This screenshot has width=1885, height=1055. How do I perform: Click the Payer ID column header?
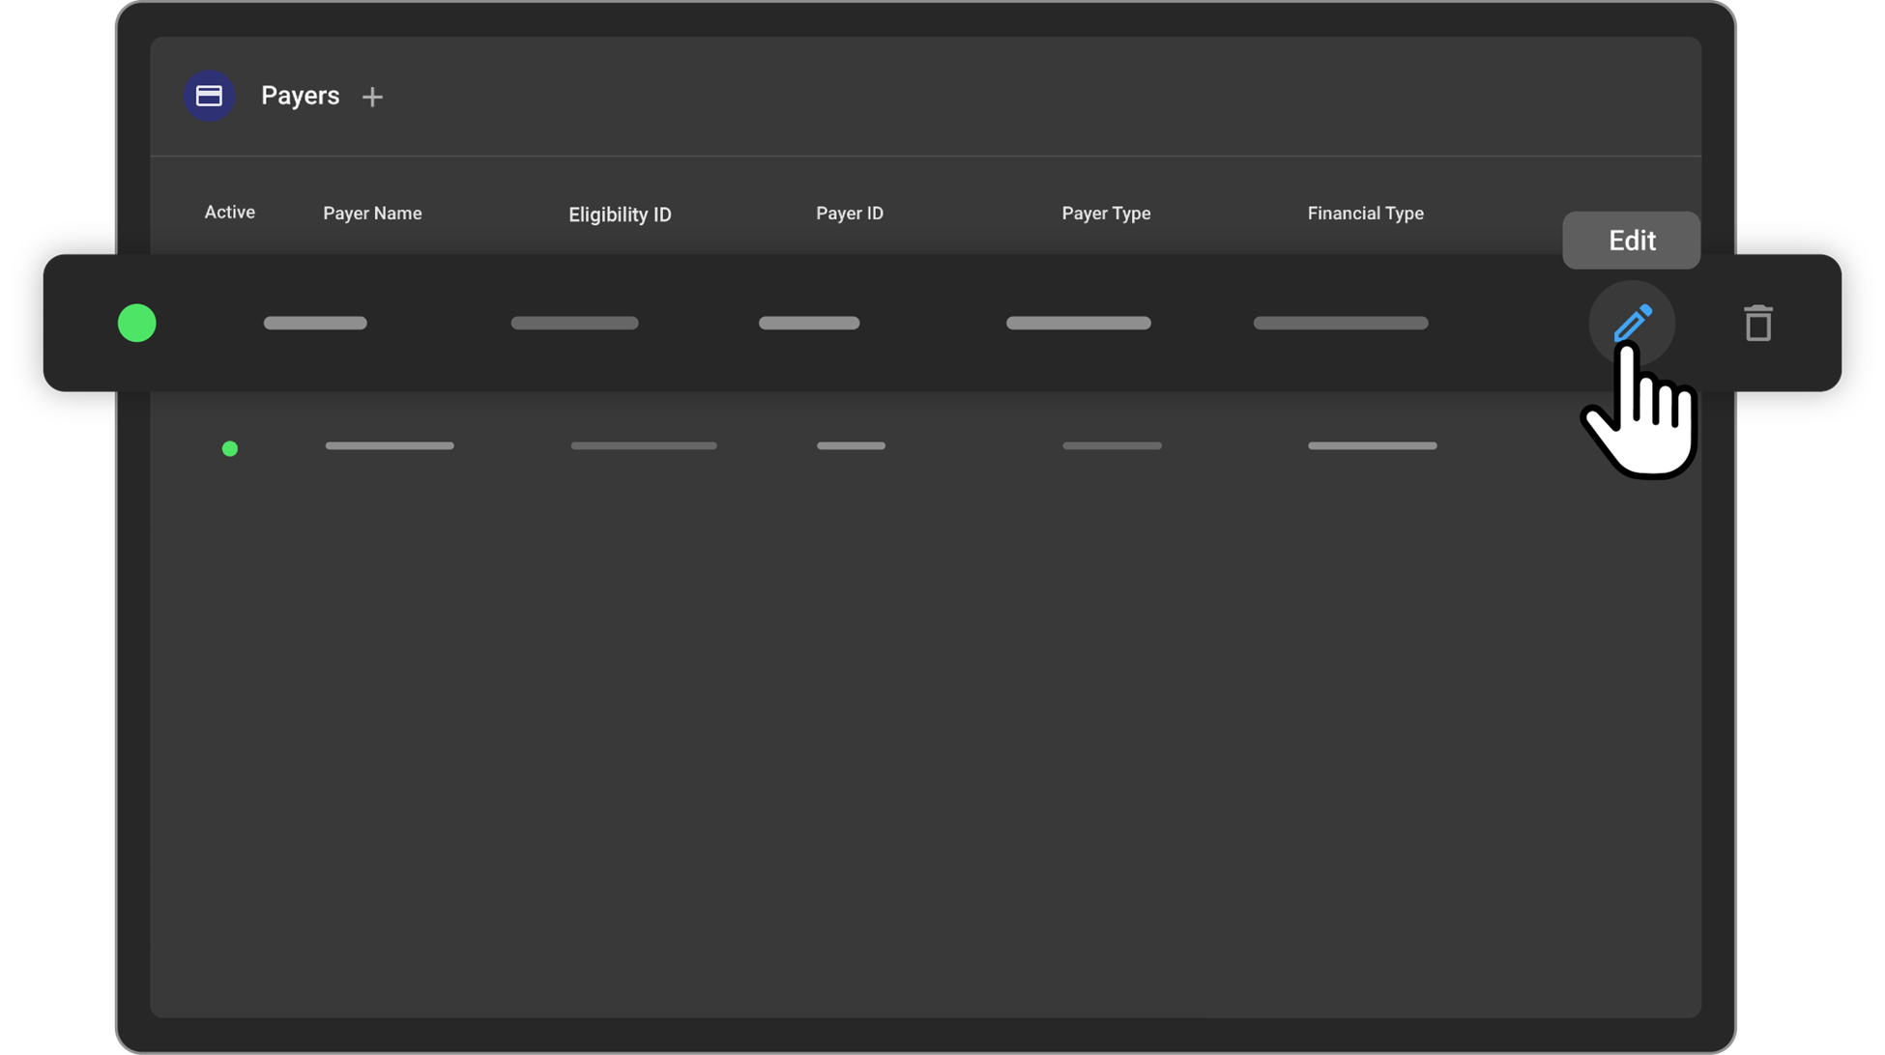click(x=849, y=214)
